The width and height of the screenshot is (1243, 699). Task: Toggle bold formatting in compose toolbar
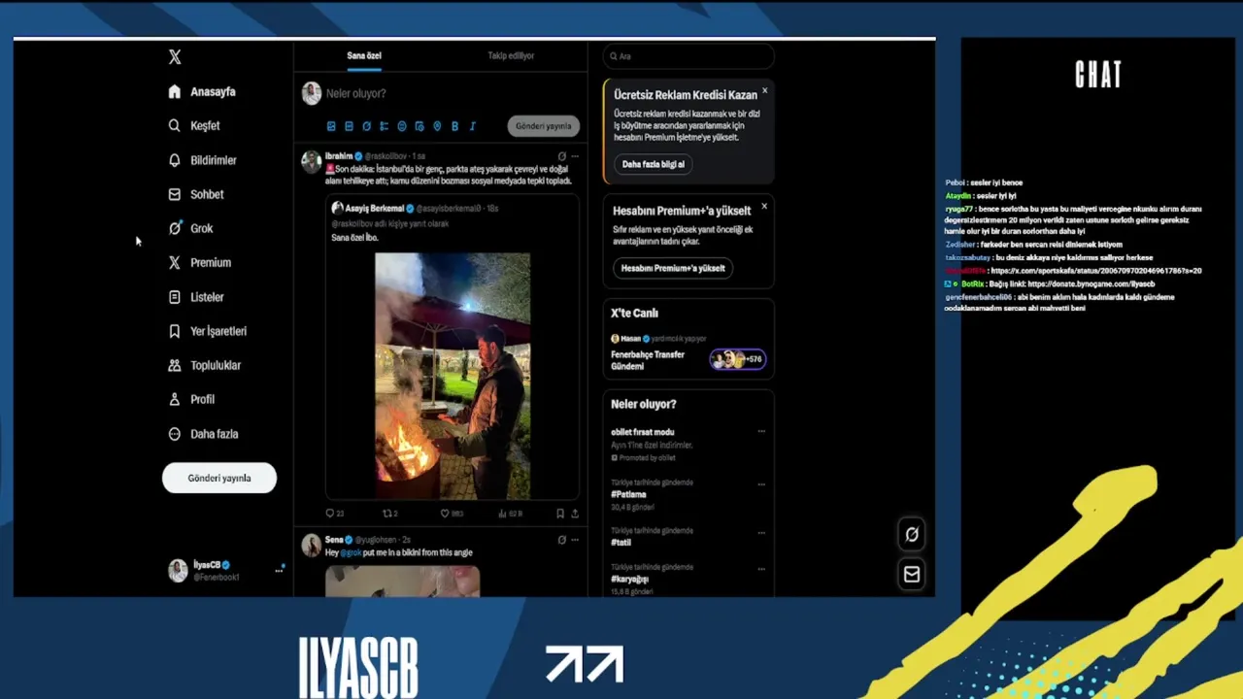click(454, 126)
